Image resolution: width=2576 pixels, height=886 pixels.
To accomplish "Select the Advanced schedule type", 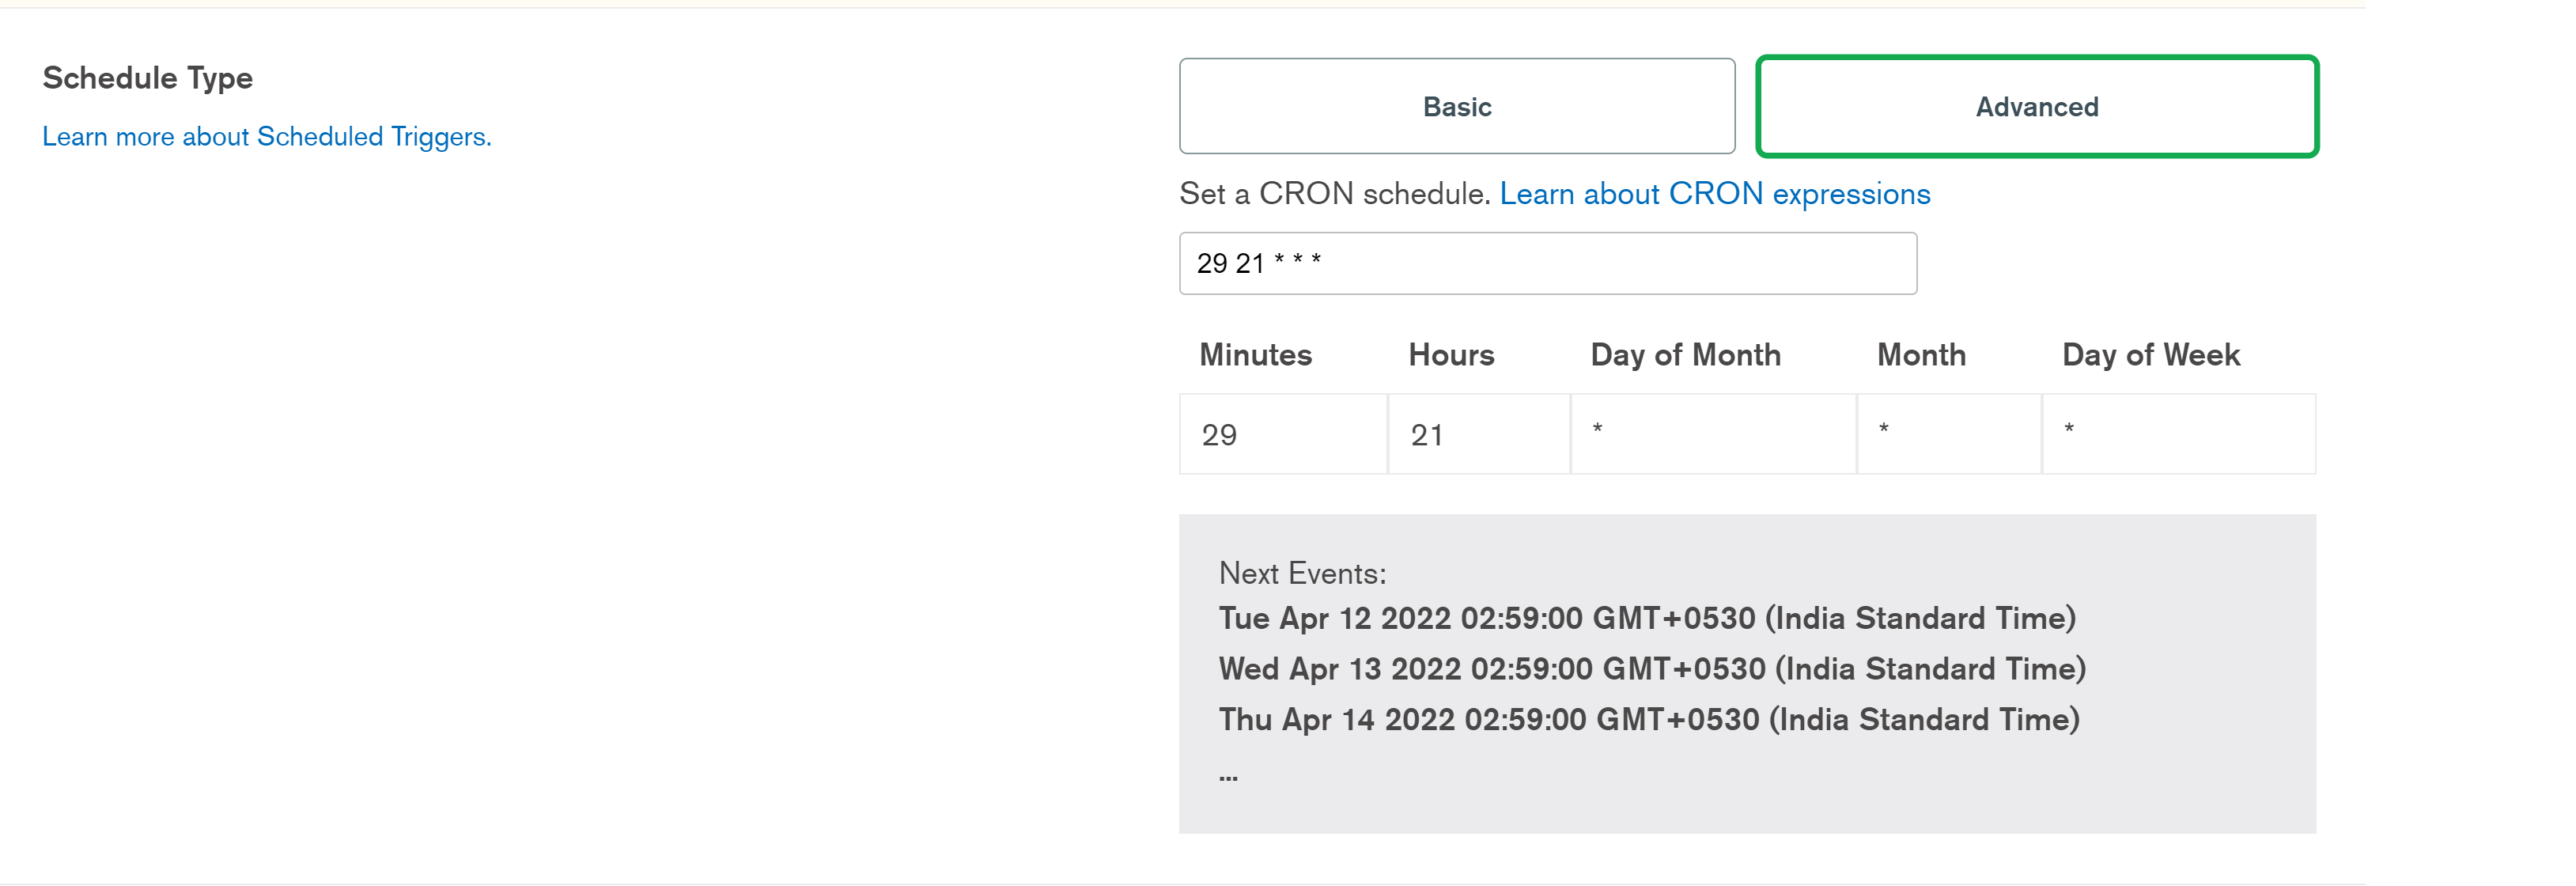I will click(2036, 106).
